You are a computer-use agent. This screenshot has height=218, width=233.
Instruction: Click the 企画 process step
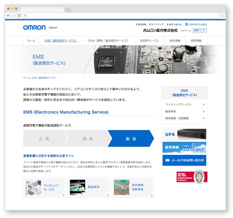tap(44, 139)
